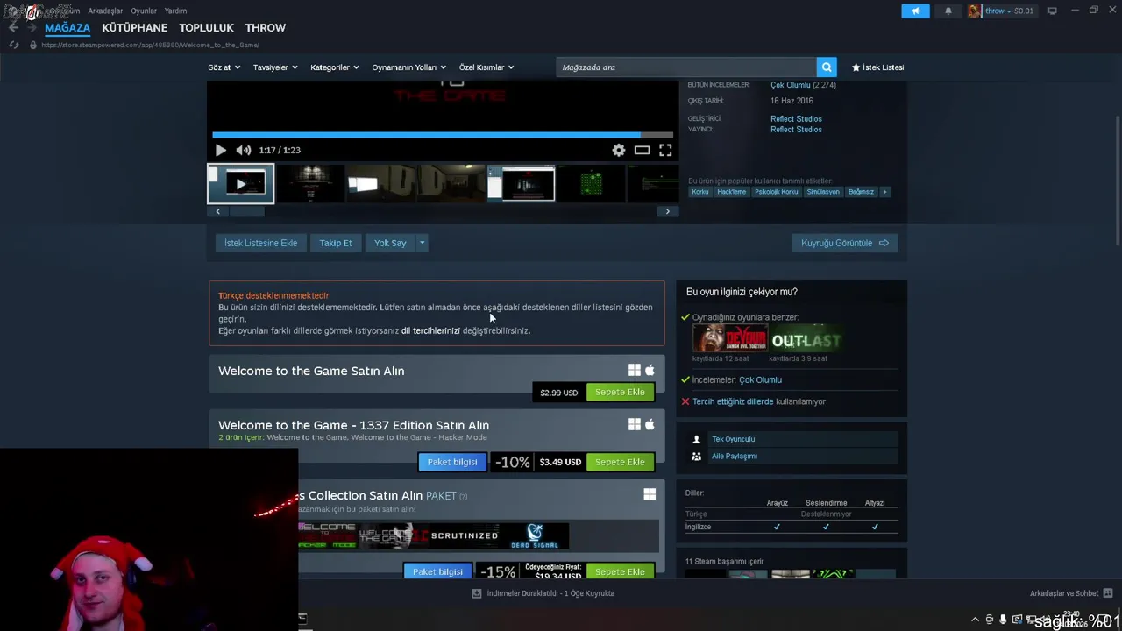Click the plus tag button
This screenshot has width=1122, height=631.
pyautogui.click(x=884, y=192)
